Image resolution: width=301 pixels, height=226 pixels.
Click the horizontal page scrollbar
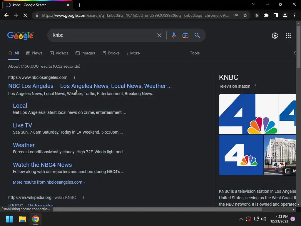coord(158,209)
